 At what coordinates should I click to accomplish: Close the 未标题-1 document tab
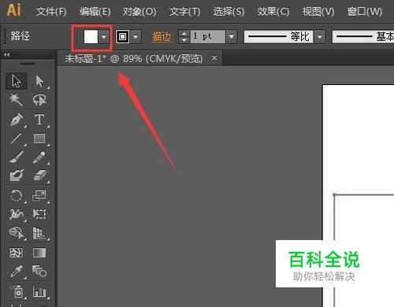(214, 57)
